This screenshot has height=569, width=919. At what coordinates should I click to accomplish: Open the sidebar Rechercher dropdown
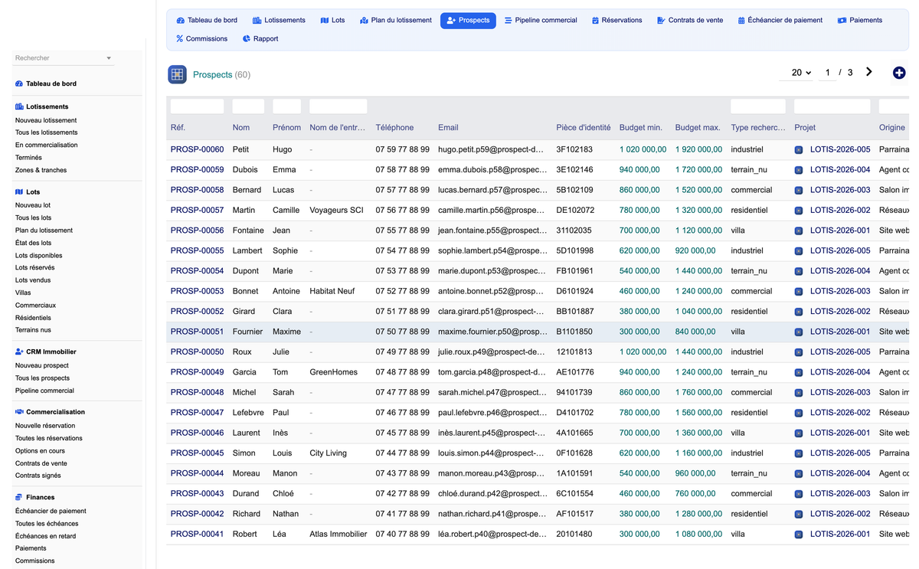coord(64,58)
